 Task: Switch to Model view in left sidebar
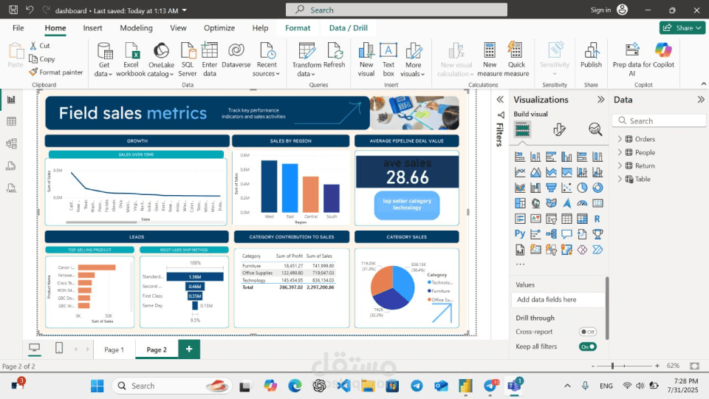11,143
